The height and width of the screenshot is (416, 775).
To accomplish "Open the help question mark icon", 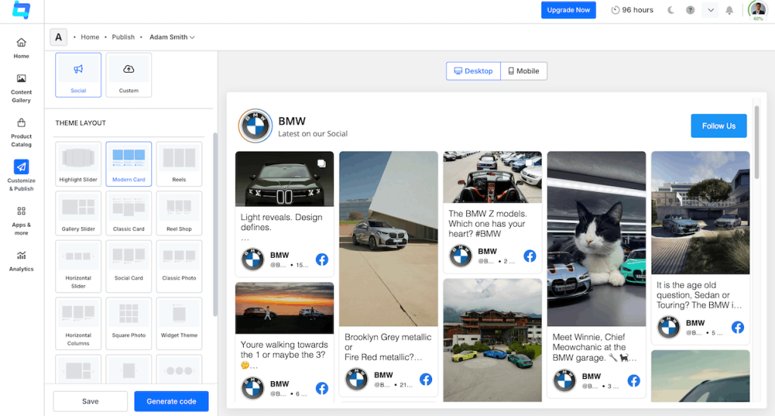I will [x=690, y=10].
